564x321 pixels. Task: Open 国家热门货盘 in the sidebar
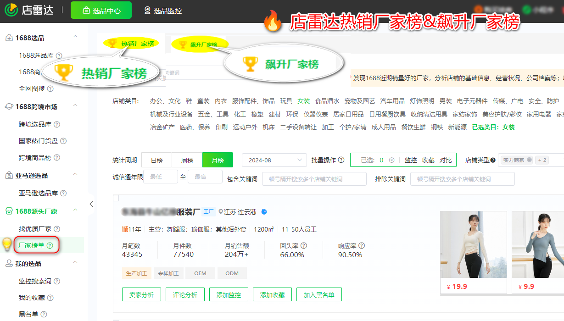pyautogui.click(x=39, y=141)
